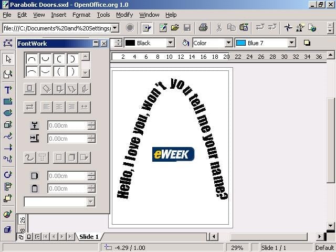Click the Cut scissors icon
The height and width of the screenshot is (252, 336).
click(219, 28)
